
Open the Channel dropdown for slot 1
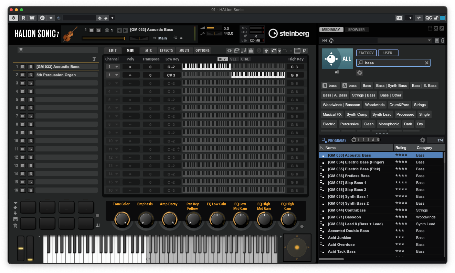(x=113, y=67)
